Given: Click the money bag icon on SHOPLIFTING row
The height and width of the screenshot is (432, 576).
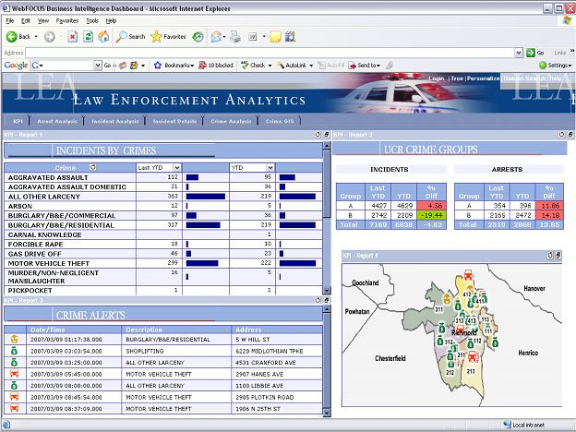Looking at the screenshot, I should [x=14, y=351].
